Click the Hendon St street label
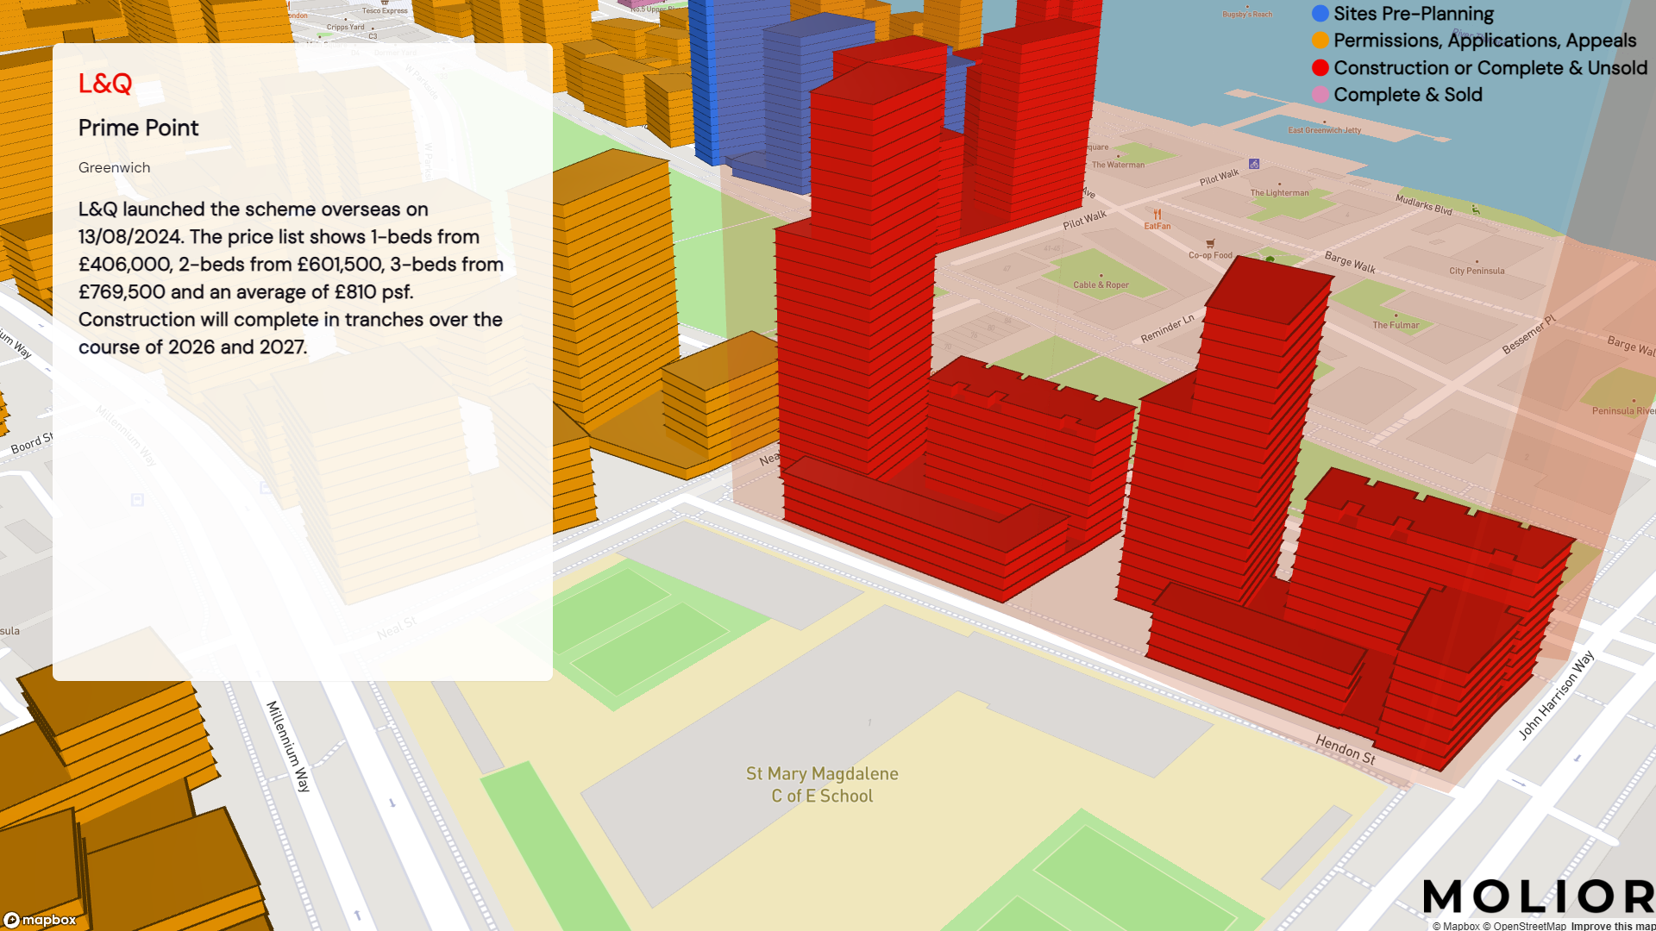This screenshot has width=1656, height=931. click(1345, 748)
